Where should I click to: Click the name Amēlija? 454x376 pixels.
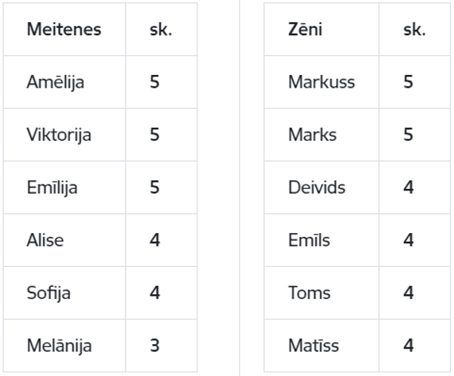(55, 82)
